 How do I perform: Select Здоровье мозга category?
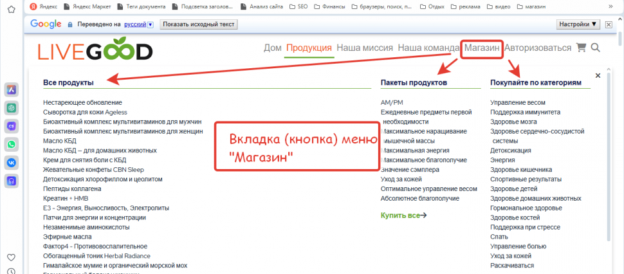(513, 122)
